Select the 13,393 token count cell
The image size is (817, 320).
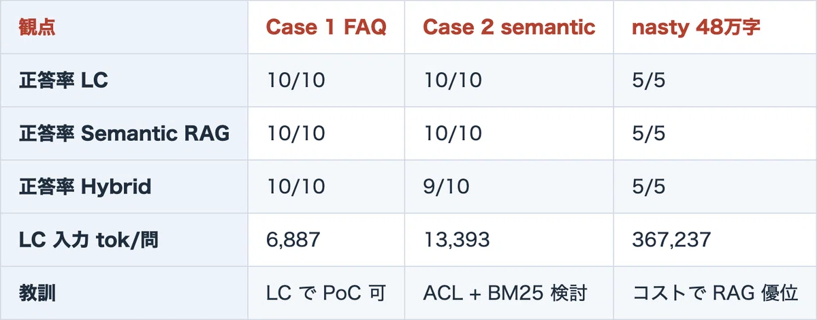tap(456, 240)
